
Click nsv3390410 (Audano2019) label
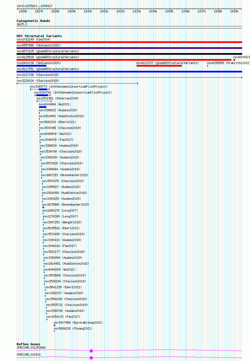pyautogui.click(x=62, y=240)
